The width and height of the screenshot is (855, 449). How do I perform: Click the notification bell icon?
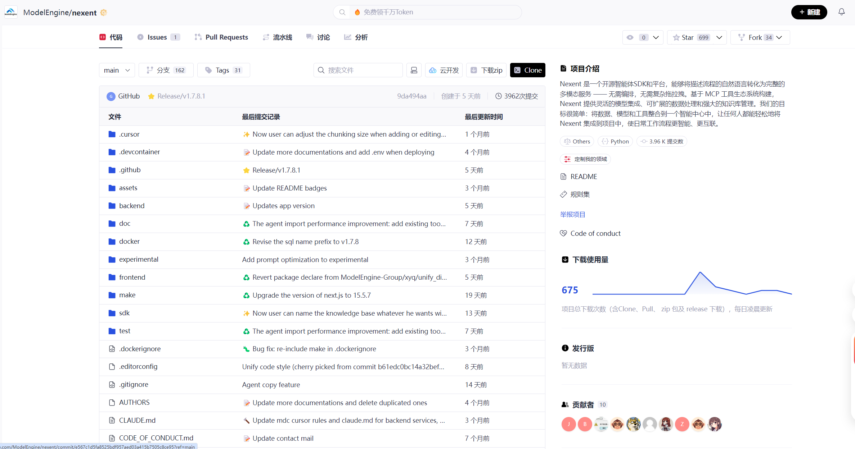(x=841, y=12)
